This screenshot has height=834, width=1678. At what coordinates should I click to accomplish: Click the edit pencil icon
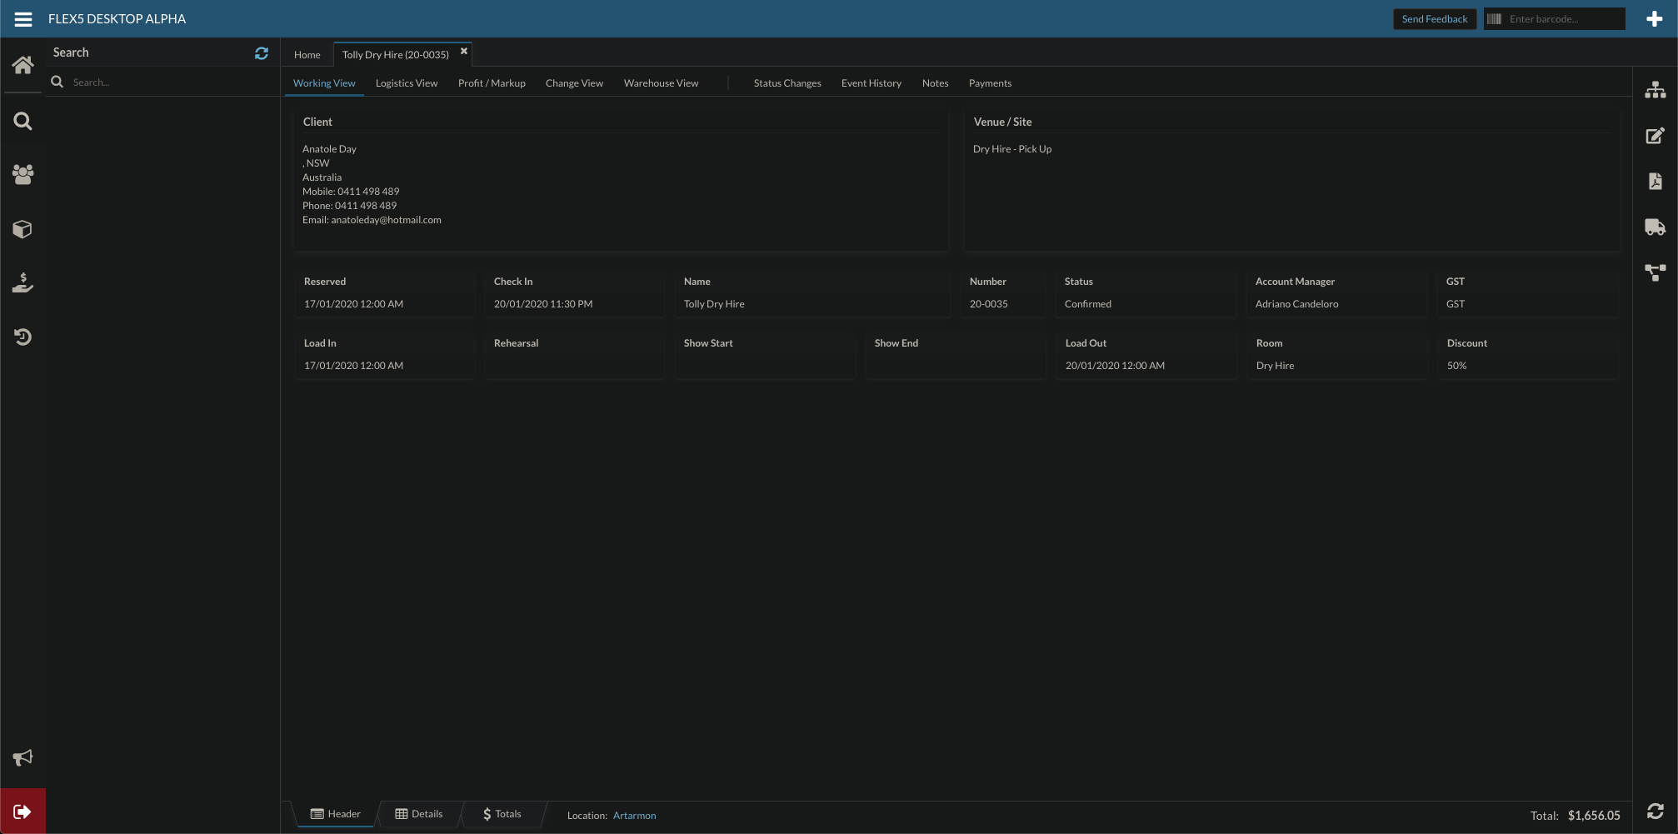(1655, 136)
